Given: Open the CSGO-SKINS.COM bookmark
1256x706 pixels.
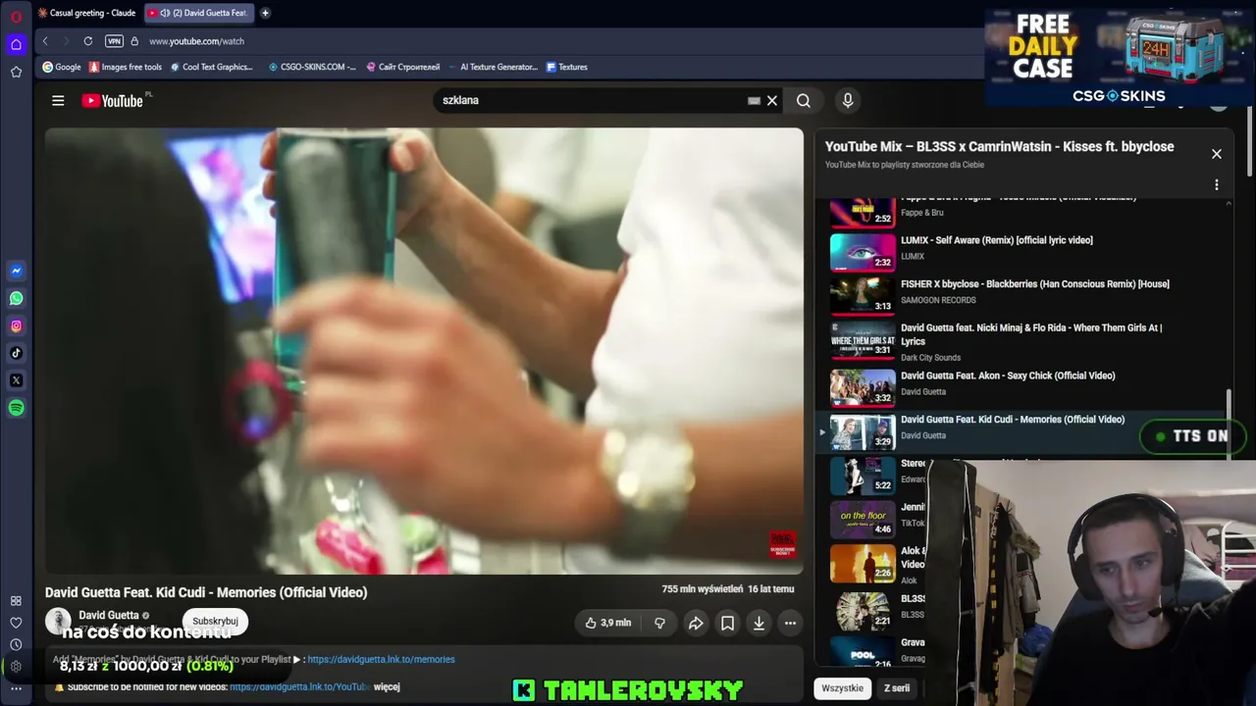Looking at the screenshot, I should [312, 67].
